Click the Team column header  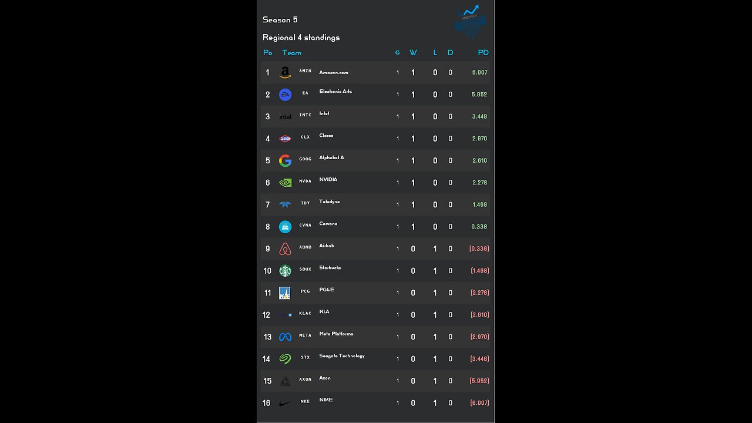(291, 53)
